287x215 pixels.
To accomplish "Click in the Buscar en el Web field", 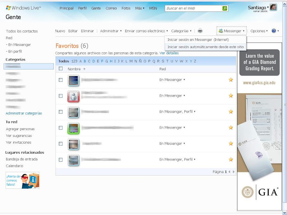I will click(193, 8).
